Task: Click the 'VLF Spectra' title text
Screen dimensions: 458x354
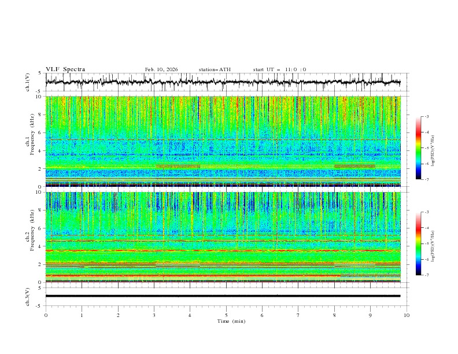Action: tap(65, 69)
